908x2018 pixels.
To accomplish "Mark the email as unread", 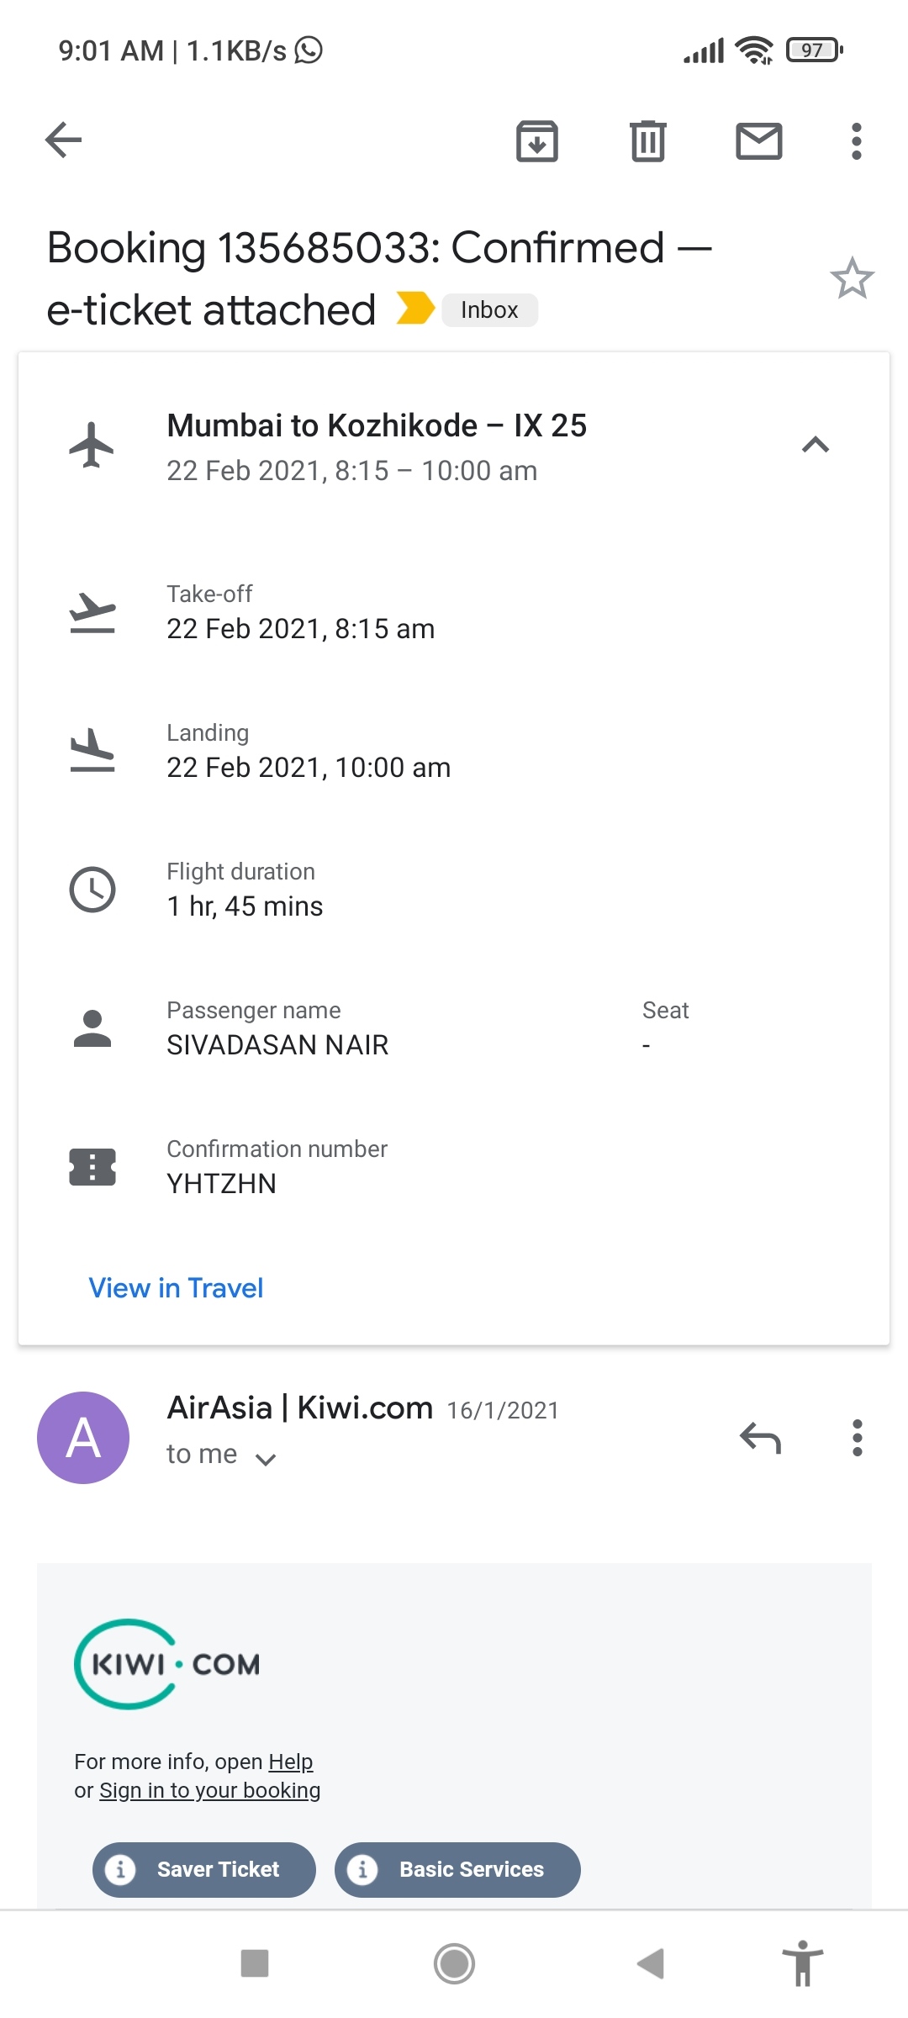I will 759,140.
